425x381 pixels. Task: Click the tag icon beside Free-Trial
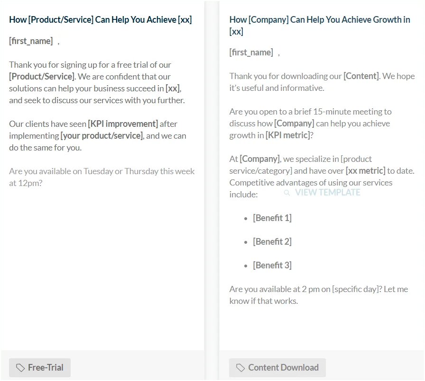pos(20,368)
